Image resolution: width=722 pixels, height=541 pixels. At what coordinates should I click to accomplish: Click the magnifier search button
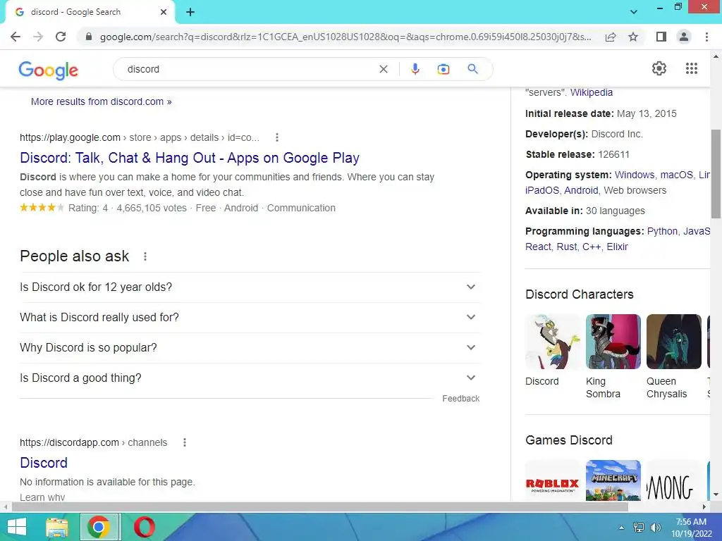(472, 69)
